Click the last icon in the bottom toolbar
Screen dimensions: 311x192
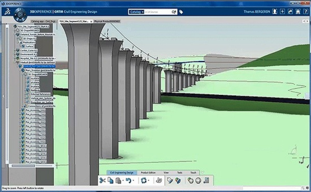[x=206, y=180]
